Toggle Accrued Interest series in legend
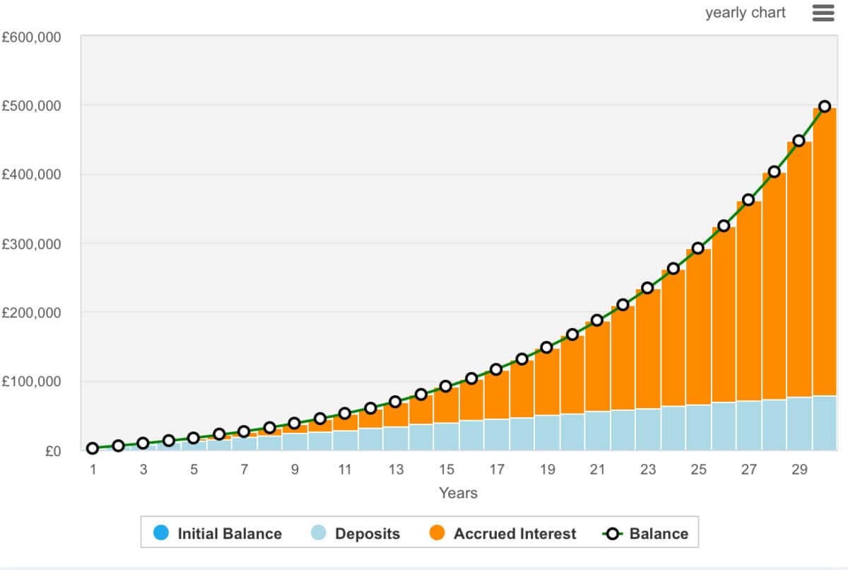Screen dimensions: 848x570 point(514,534)
